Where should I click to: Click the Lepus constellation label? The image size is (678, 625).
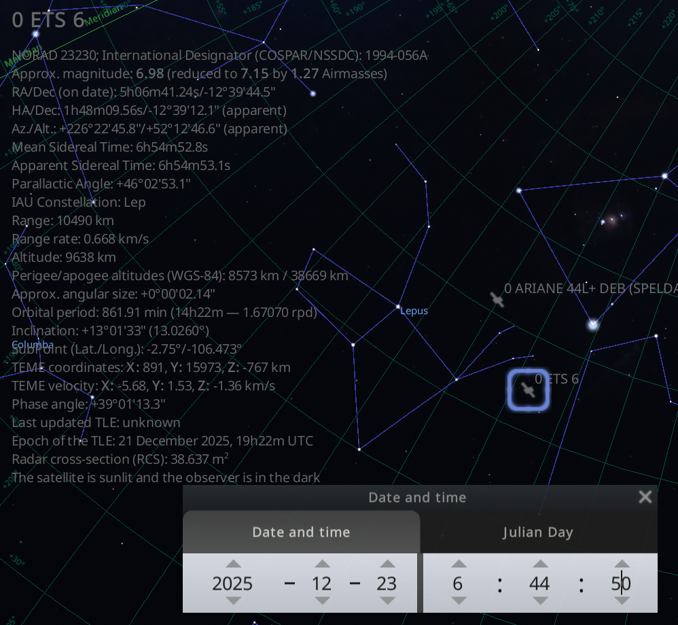pyautogui.click(x=414, y=311)
